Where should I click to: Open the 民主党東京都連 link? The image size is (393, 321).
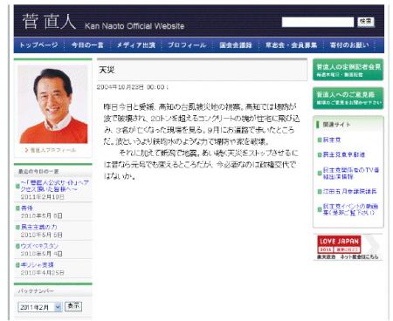pos(343,154)
